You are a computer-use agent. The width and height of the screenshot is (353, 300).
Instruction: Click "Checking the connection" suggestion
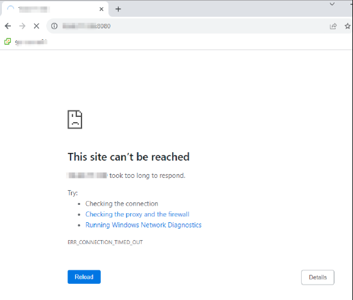(x=121, y=204)
